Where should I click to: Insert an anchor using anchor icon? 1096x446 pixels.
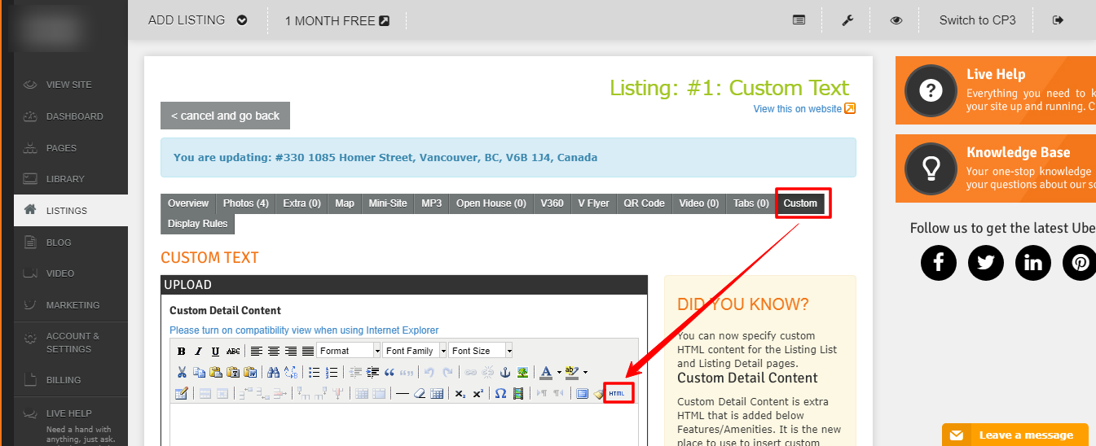coord(504,373)
